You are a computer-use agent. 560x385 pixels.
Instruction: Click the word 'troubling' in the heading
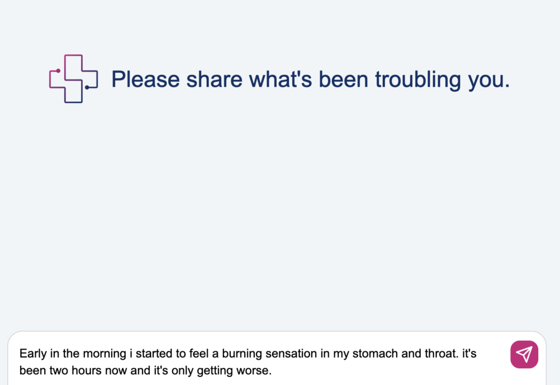tap(418, 79)
